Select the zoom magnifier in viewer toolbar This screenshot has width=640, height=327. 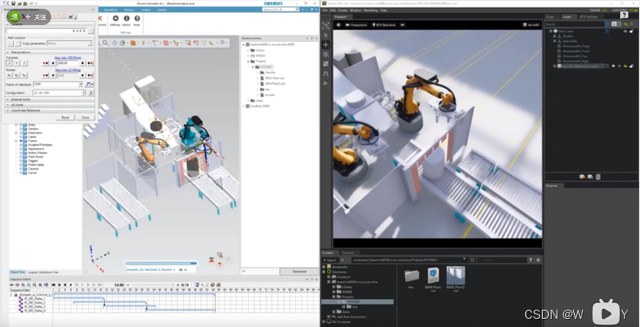point(105,43)
